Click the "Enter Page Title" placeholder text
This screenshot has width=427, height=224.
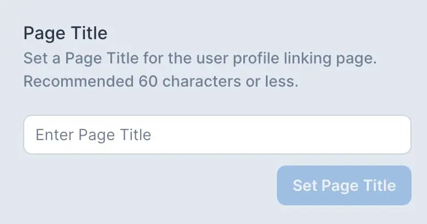pos(93,135)
